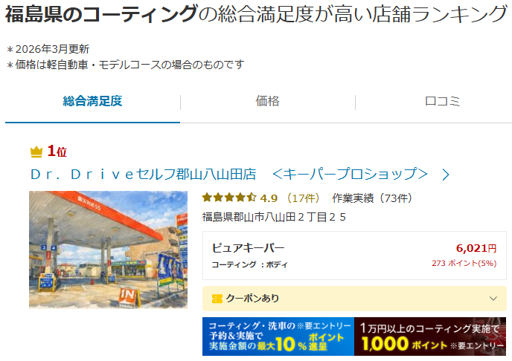Click the 273 ポイント(5%) text
The image size is (512, 361).
[x=464, y=263]
